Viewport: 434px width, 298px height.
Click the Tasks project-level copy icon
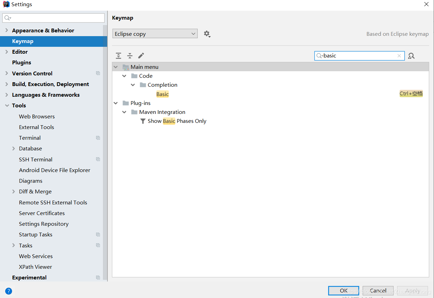[98, 245]
